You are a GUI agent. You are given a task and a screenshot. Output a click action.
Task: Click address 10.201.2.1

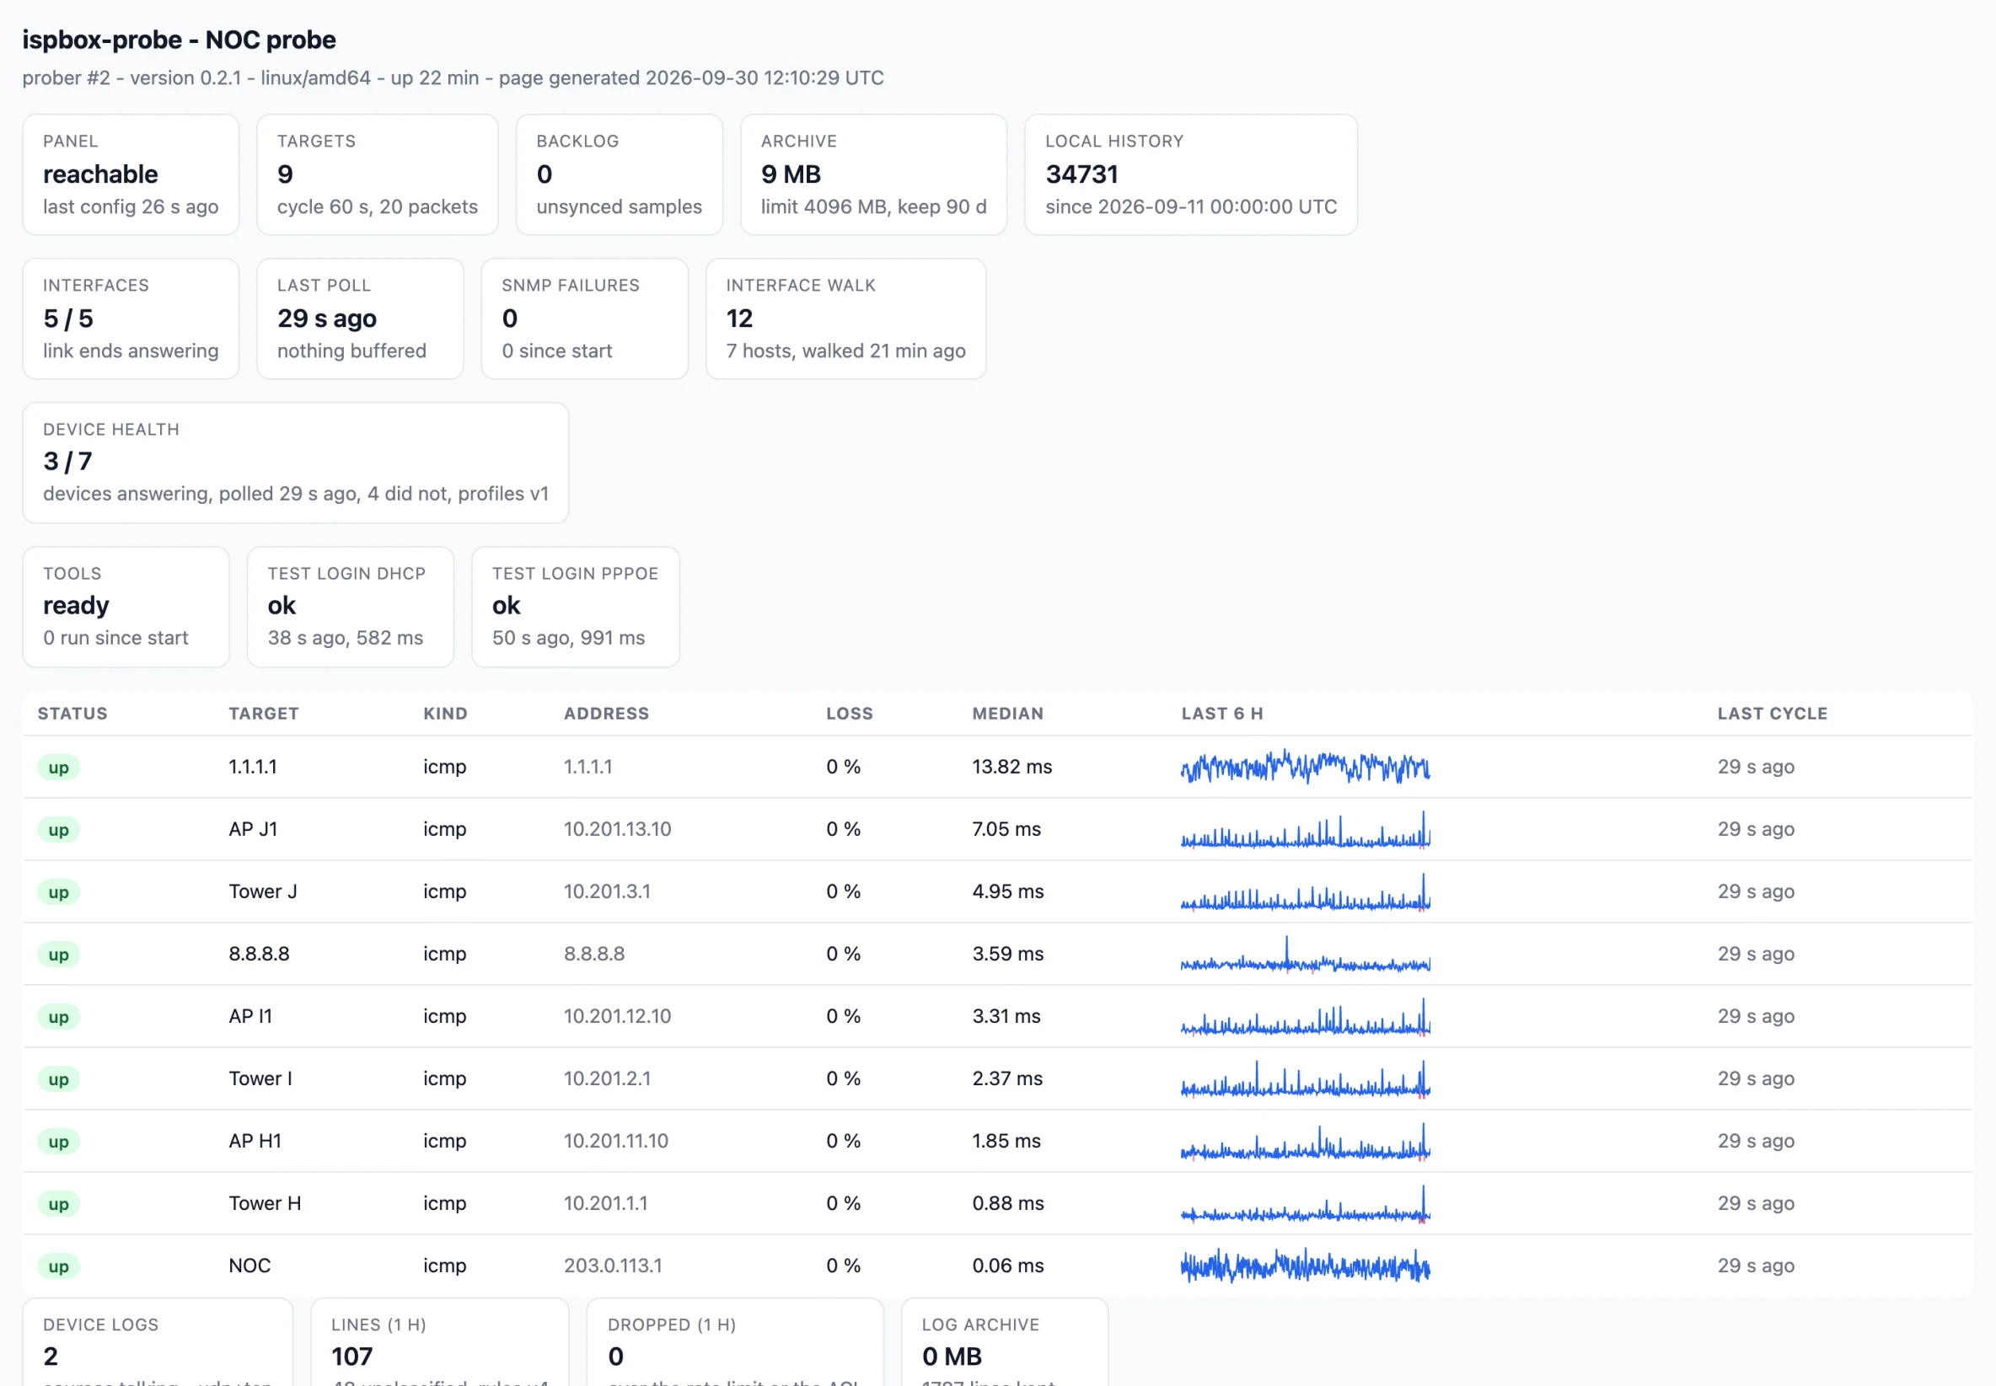pos(607,1078)
